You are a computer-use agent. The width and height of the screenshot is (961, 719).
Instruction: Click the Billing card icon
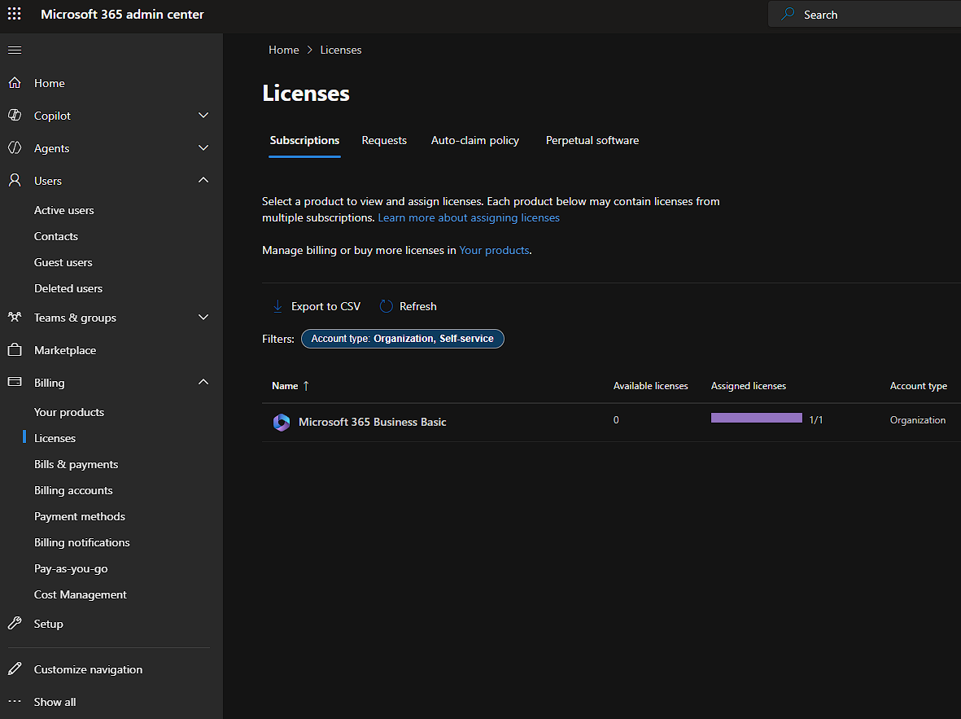[x=15, y=382]
